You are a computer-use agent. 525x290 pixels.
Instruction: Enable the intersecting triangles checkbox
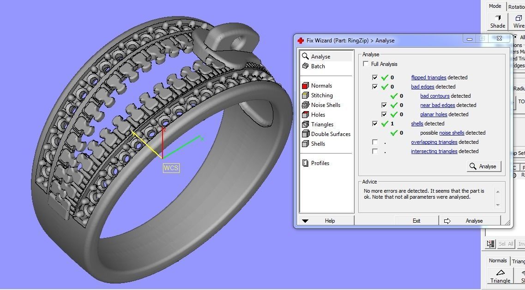point(374,151)
